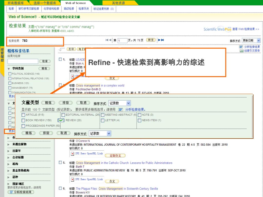Tick the ARTICLE (515) document type

tap(23, 115)
